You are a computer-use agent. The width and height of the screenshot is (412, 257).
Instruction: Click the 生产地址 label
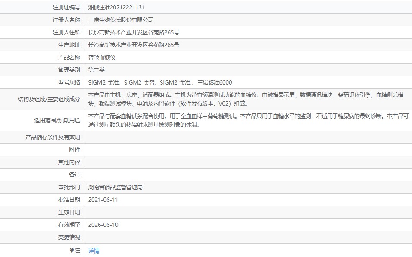click(x=69, y=45)
